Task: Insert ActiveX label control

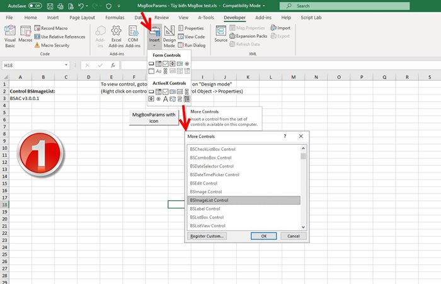Action: [165, 99]
